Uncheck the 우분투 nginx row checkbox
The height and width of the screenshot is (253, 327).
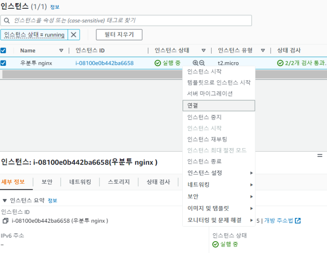click(x=3, y=63)
